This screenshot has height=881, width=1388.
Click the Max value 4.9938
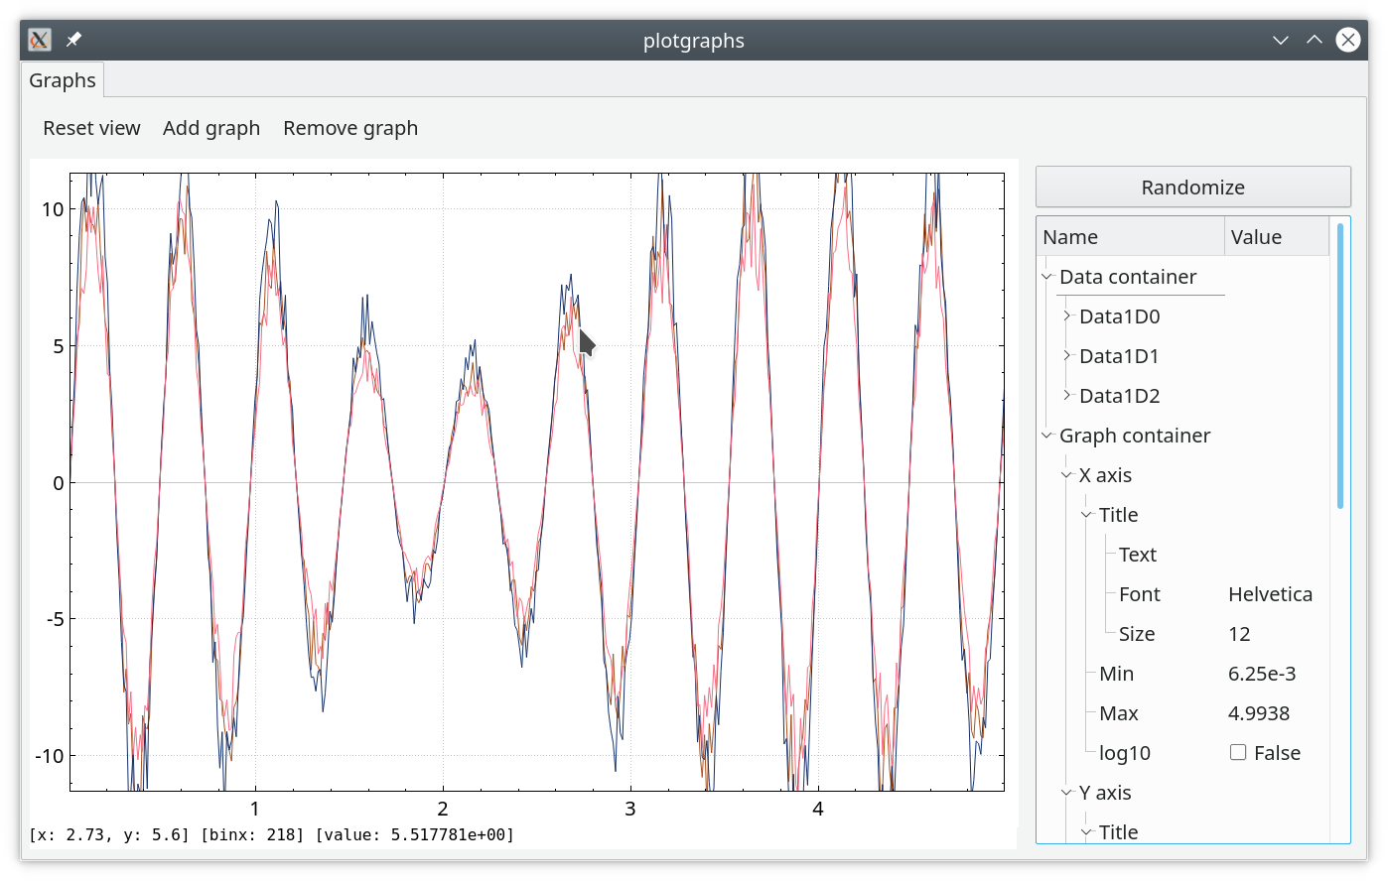[x=1259, y=713]
